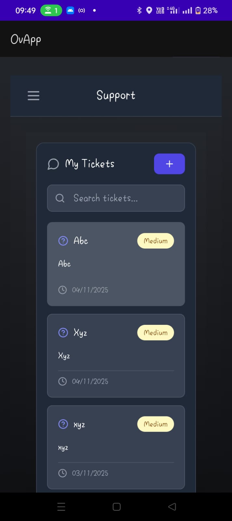Click the question mark icon on the Abc ticket
The height and width of the screenshot is (521, 232).
click(63, 241)
